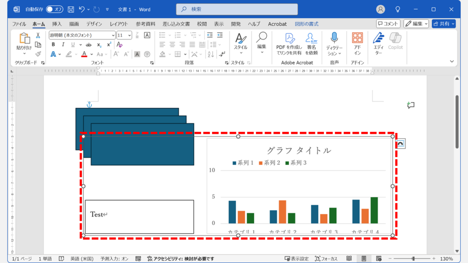Open the borders dropdown arrow
Viewport: 468px width, 263px height.
pyautogui.click(x=185, y=54)
